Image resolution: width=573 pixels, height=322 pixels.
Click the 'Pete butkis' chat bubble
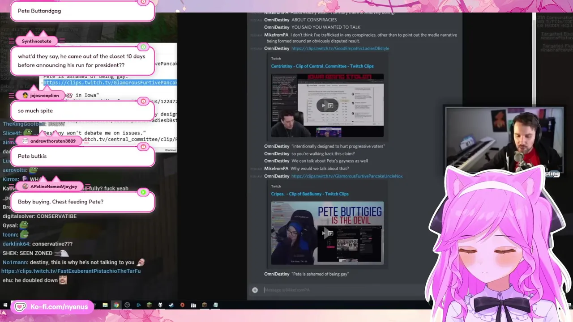82,156
